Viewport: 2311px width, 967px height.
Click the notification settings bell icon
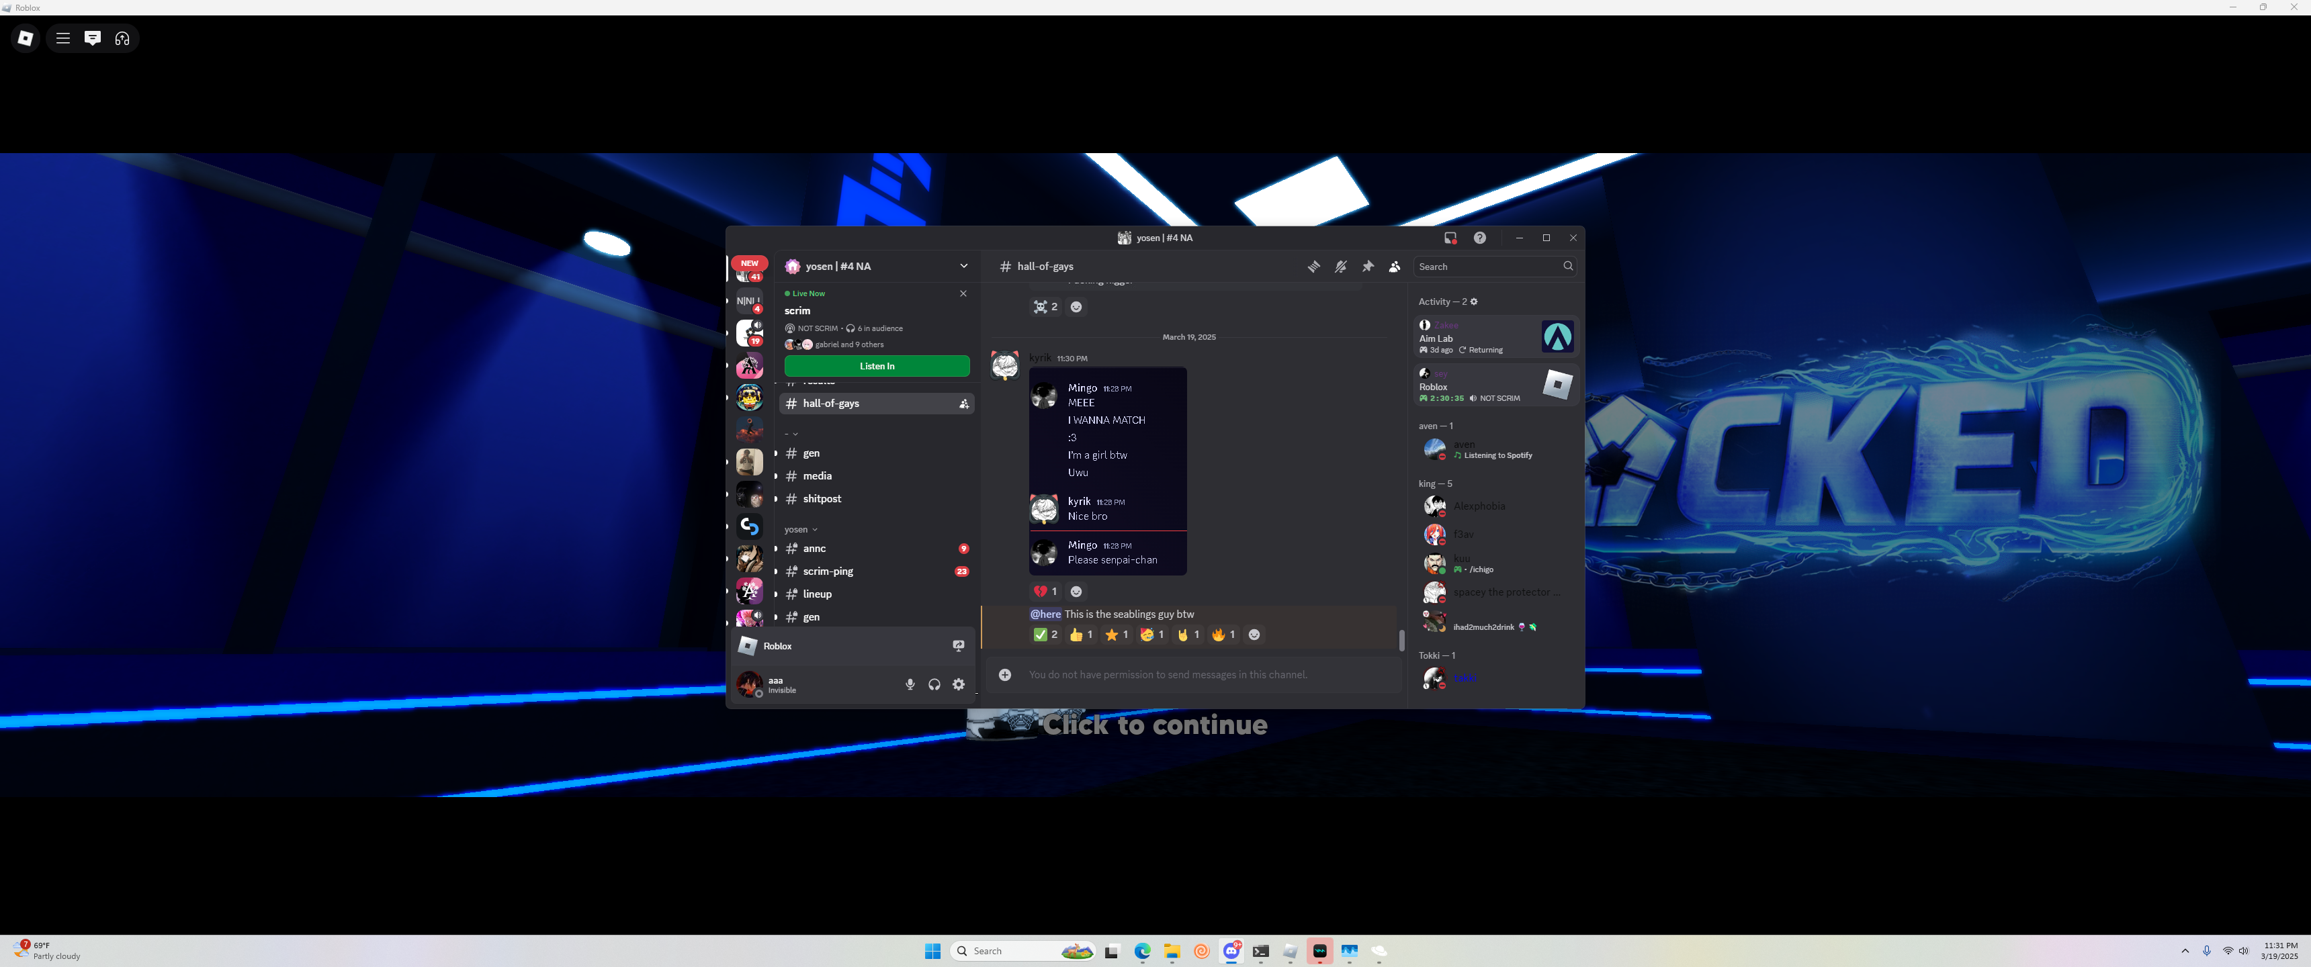(x=1340, y=267)
